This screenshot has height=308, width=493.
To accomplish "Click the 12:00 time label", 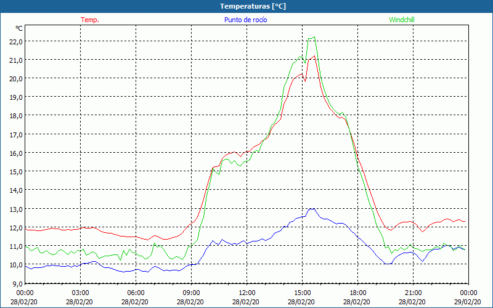I will pos(247,293).
